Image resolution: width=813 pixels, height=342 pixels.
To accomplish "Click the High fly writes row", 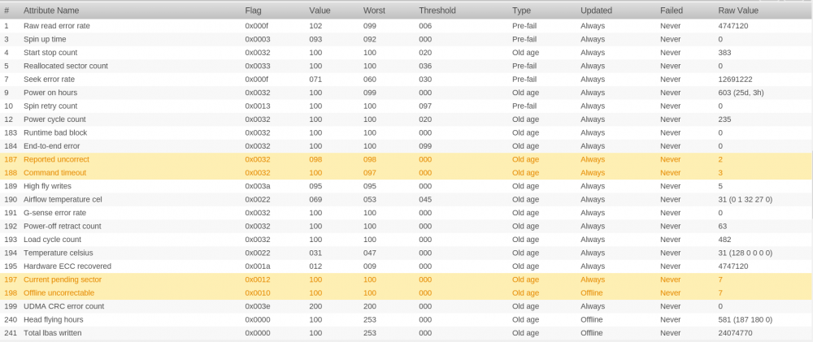I will (x=406, y=186).
